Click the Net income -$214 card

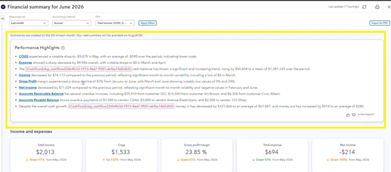coord(348,155)
